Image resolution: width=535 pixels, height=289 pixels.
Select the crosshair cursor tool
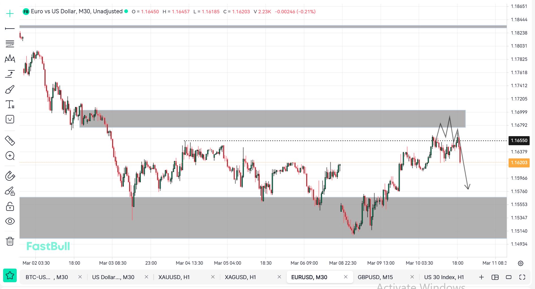coord(10,14)
